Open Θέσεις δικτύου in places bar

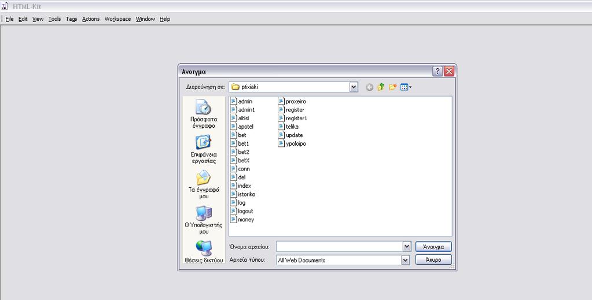204,251
